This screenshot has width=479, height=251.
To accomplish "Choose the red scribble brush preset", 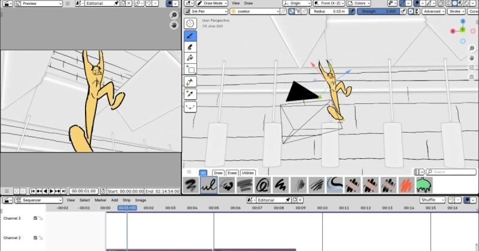I will pos(406,185).
